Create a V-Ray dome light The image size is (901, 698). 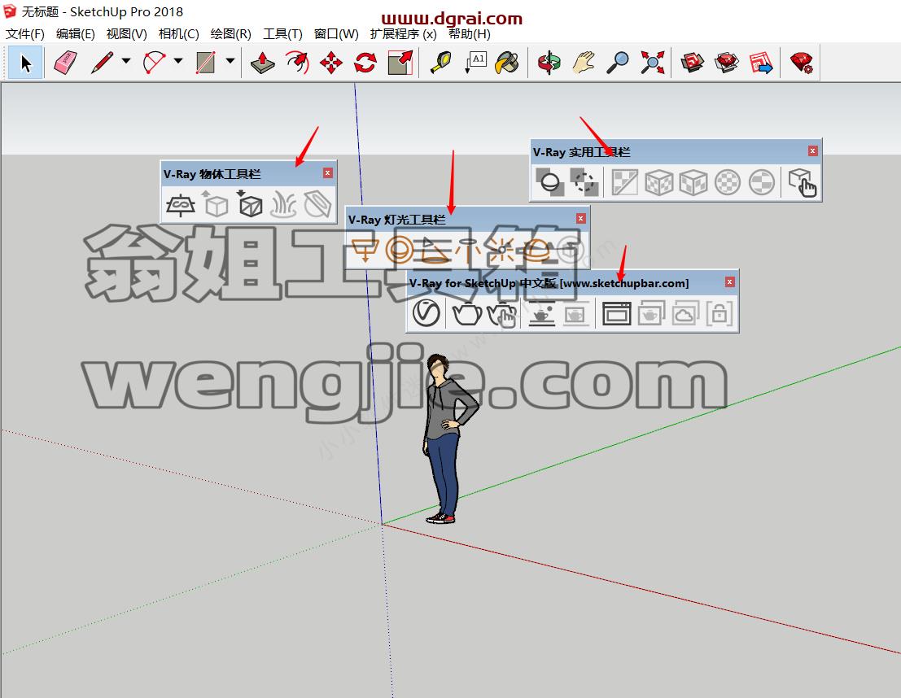[x=536, y=251]
